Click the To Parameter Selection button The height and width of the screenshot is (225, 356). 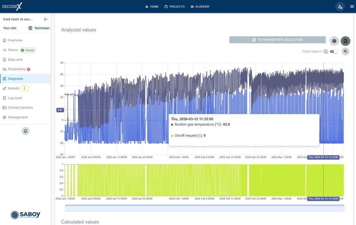click(x=277, y=40)
